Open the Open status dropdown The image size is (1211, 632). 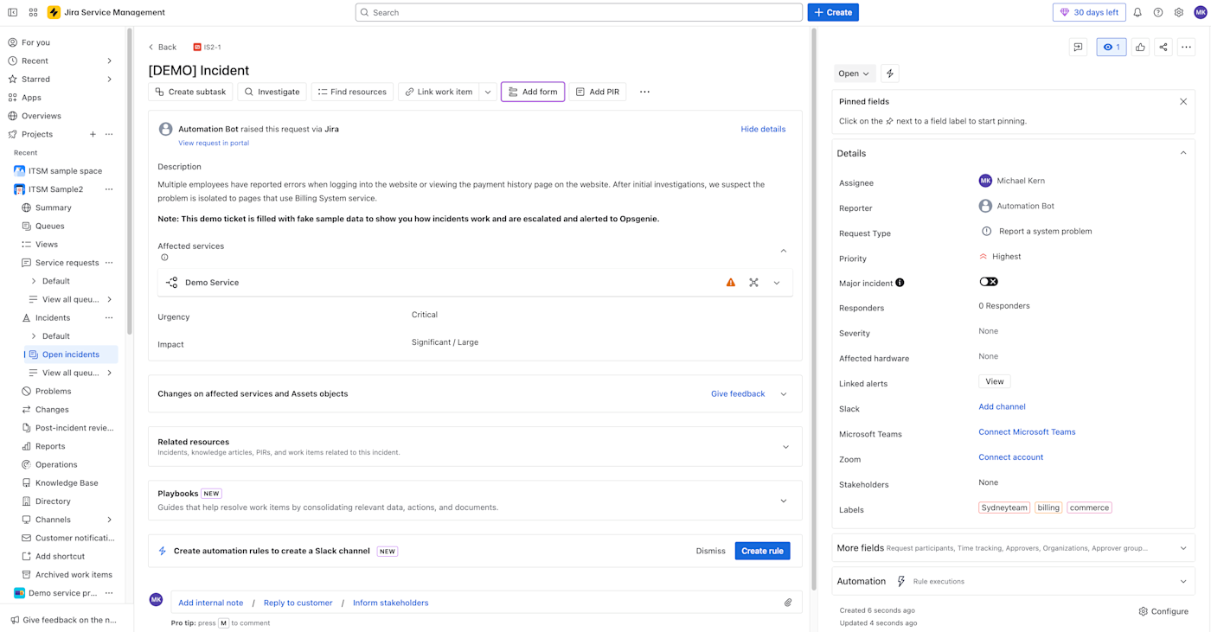855,73
